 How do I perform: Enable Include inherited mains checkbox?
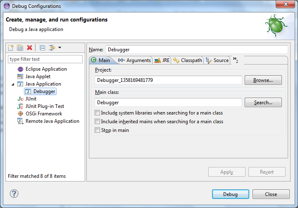(x=97, y=121)
